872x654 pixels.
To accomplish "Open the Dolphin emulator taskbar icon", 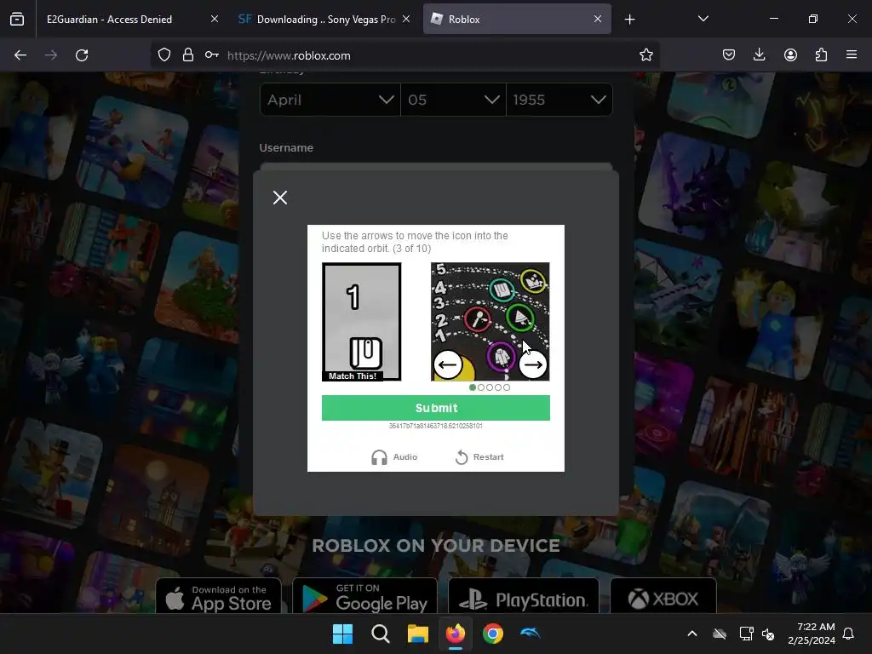I will point(530,634).
